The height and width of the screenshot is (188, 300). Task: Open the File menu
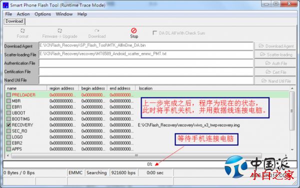[8, 14]
